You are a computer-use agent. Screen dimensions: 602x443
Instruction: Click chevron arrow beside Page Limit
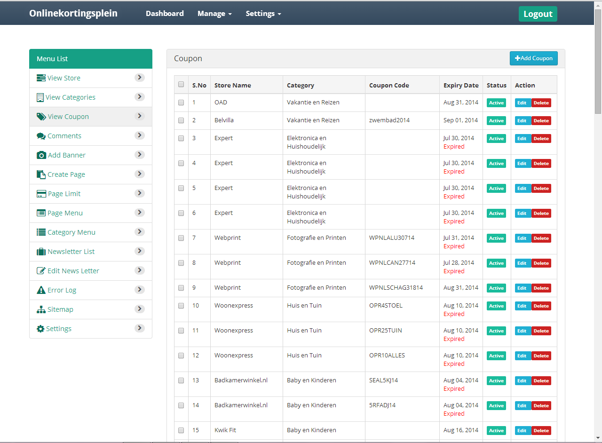(x=140, y=193)
